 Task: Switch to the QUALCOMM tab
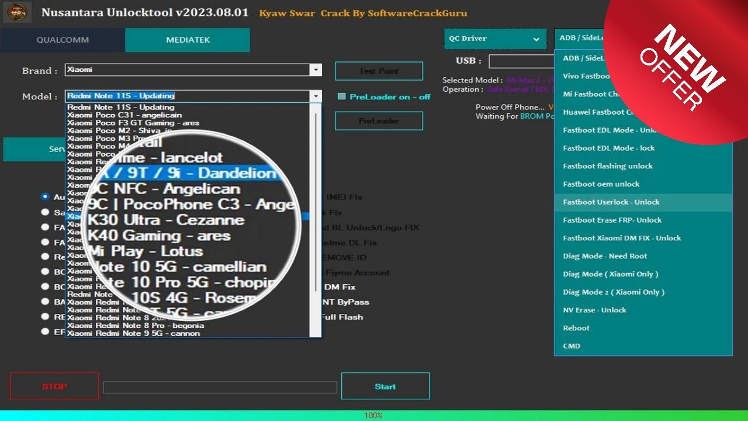tap(63, 40)
